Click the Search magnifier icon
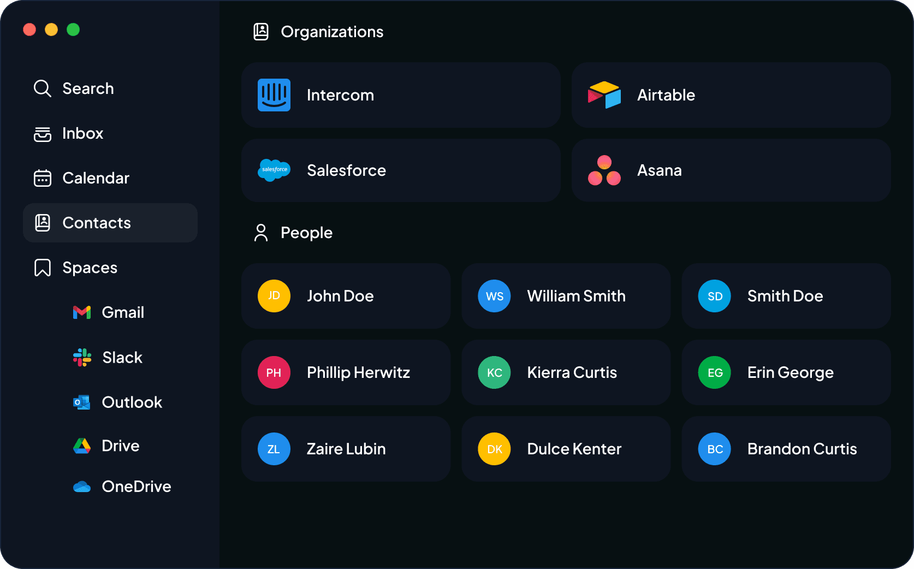 (43, 88)
